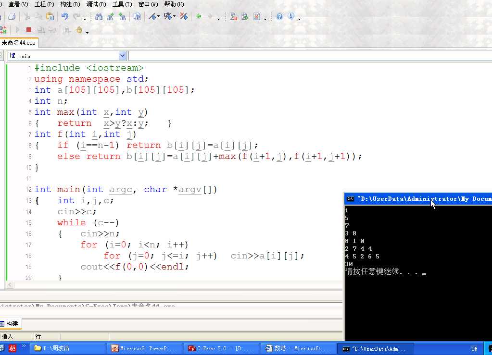Click the grey Start Debug play icon
The width and height of the screenshot is (492, 355).
18,30
